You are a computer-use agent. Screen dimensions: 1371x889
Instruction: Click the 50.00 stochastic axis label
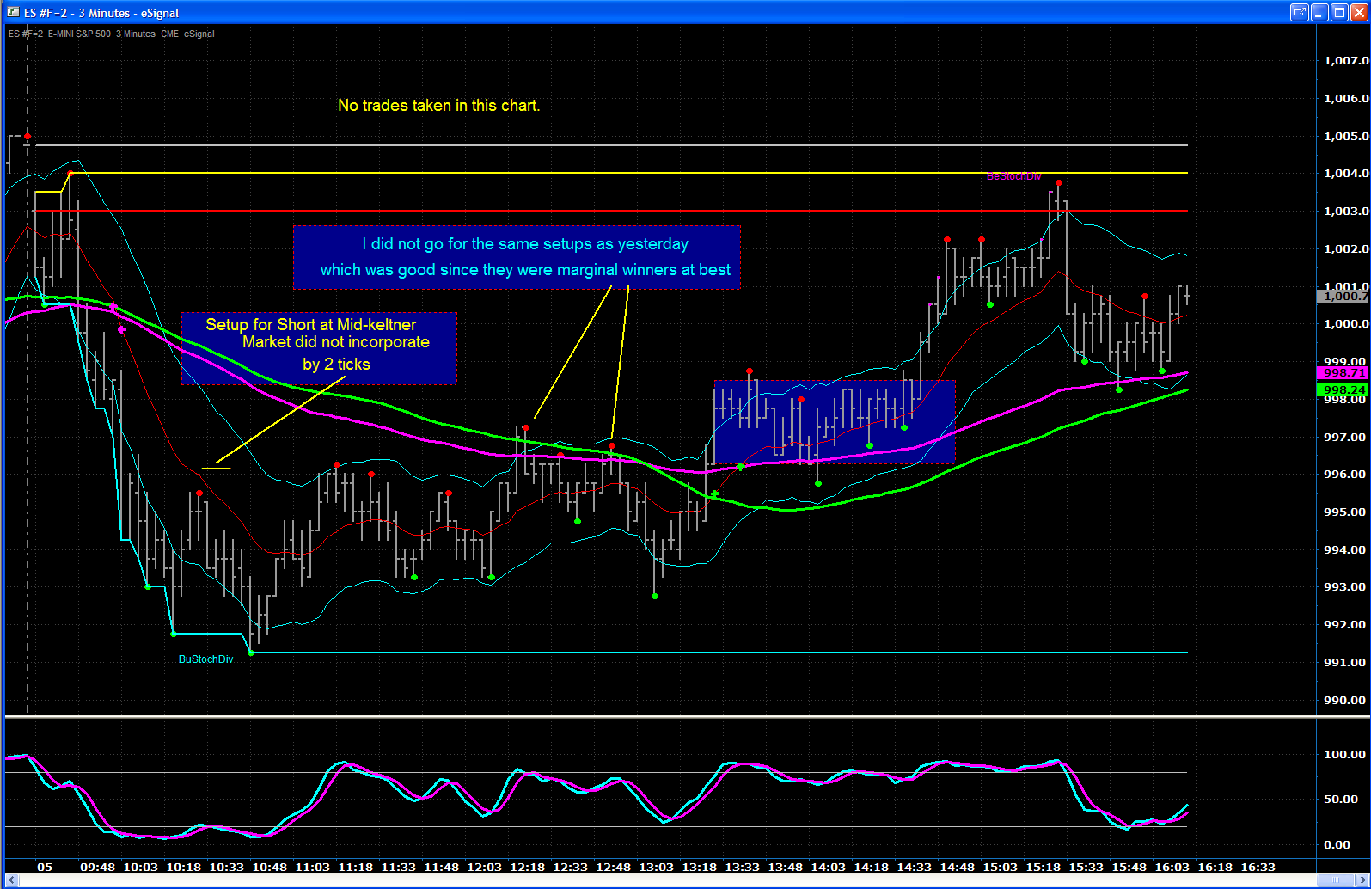pos(1342,800)
